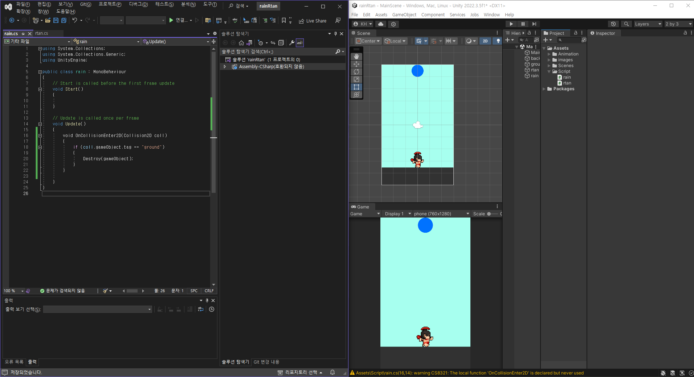Save rain.cs with the single-disk Save icon
The height and width of the screenshot is (377, 694).
56,21
